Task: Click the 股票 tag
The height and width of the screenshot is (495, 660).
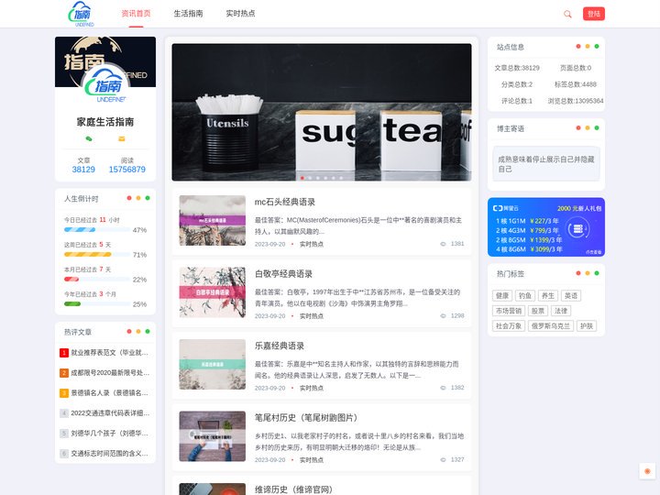Action: pos(537,311)
